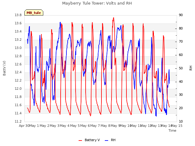Click the 'May 15' date label
Viewport: 195px width, 146px height.
coord(177,126)
